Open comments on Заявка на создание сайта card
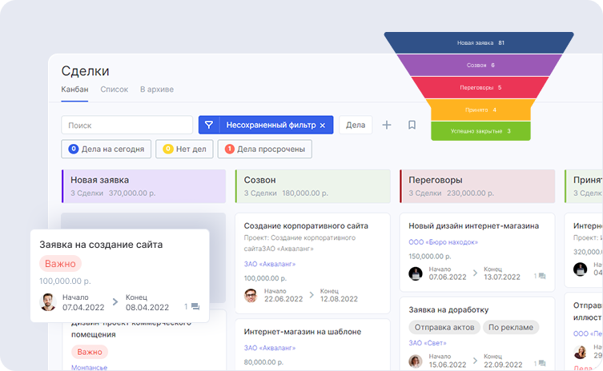This screenshot has width=603, height=371. (x=194, y=306)
